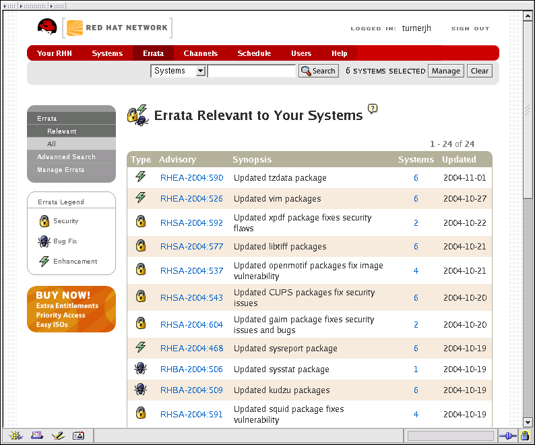
Task: Click the bug fix icon on the RHBA-2004:509 row
Action: [x=141, y=389]
